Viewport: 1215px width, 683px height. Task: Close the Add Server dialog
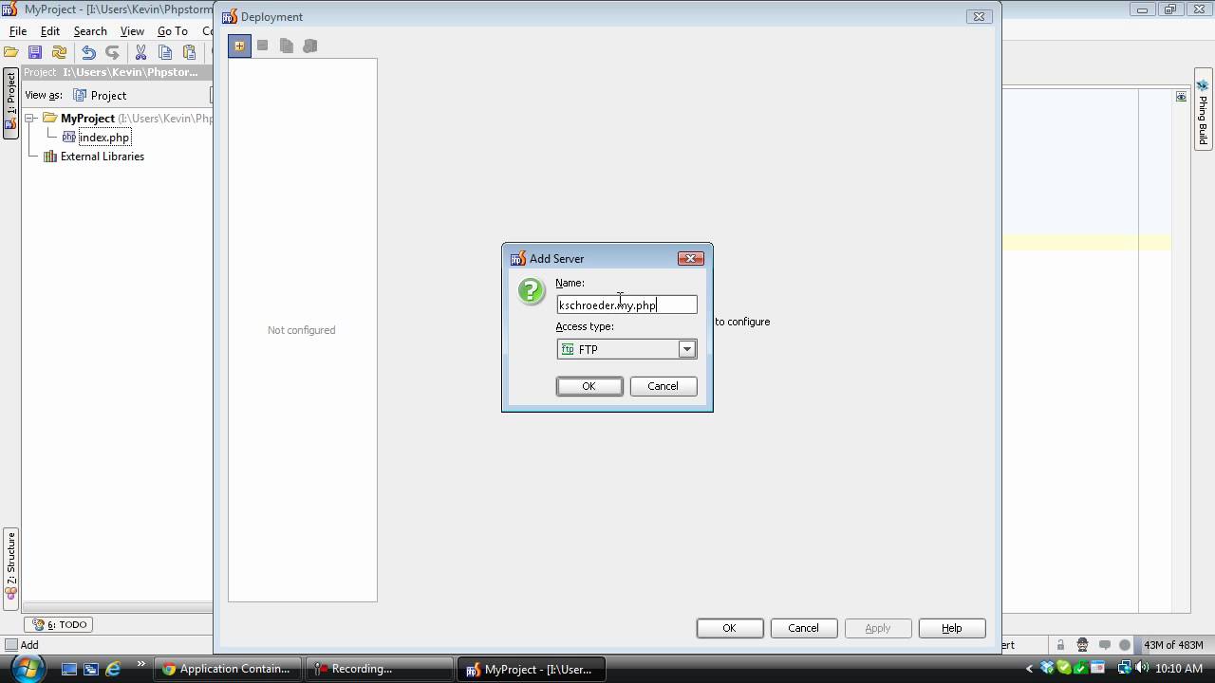coord(690,258)
